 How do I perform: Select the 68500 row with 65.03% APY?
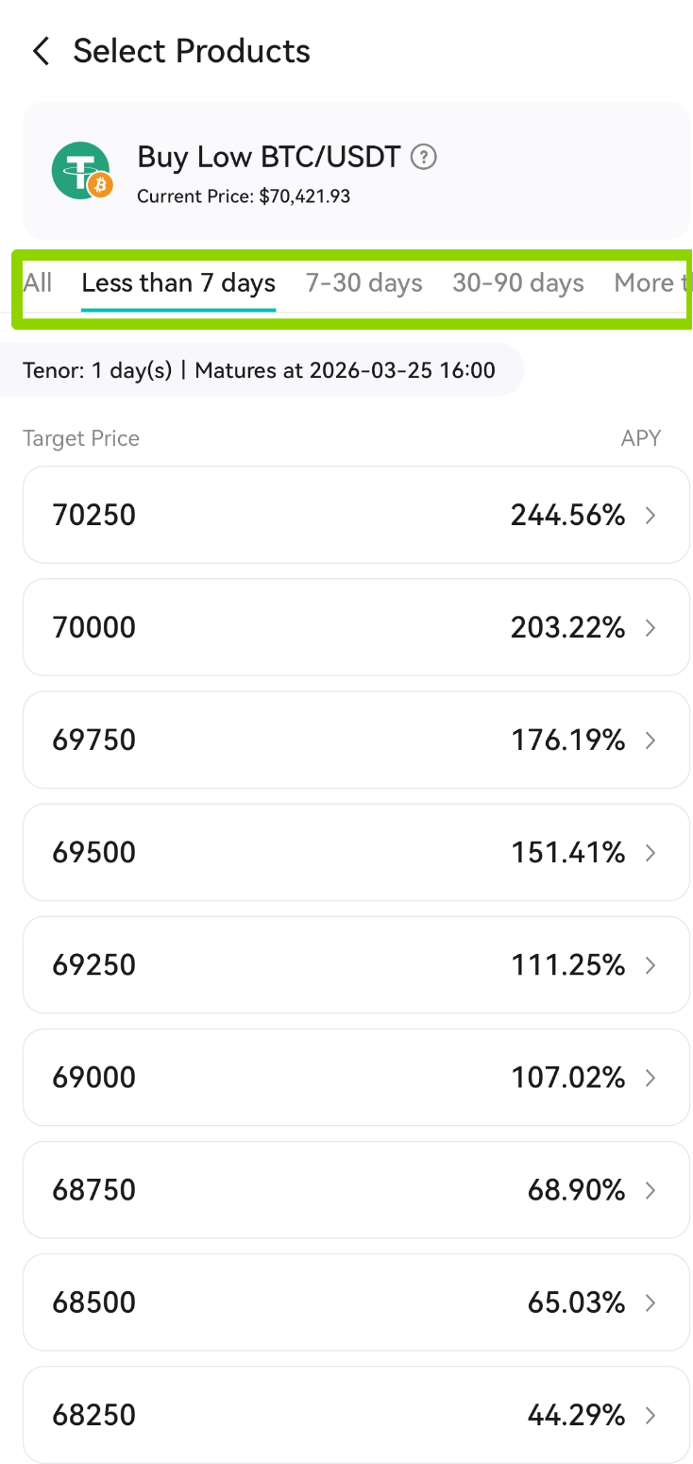[356, 1302]
